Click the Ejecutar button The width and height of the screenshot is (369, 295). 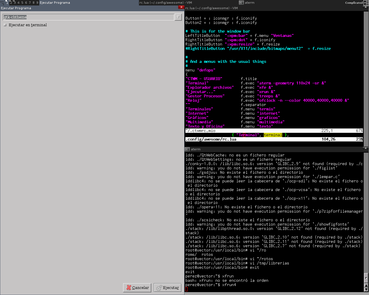pos(167,288)
